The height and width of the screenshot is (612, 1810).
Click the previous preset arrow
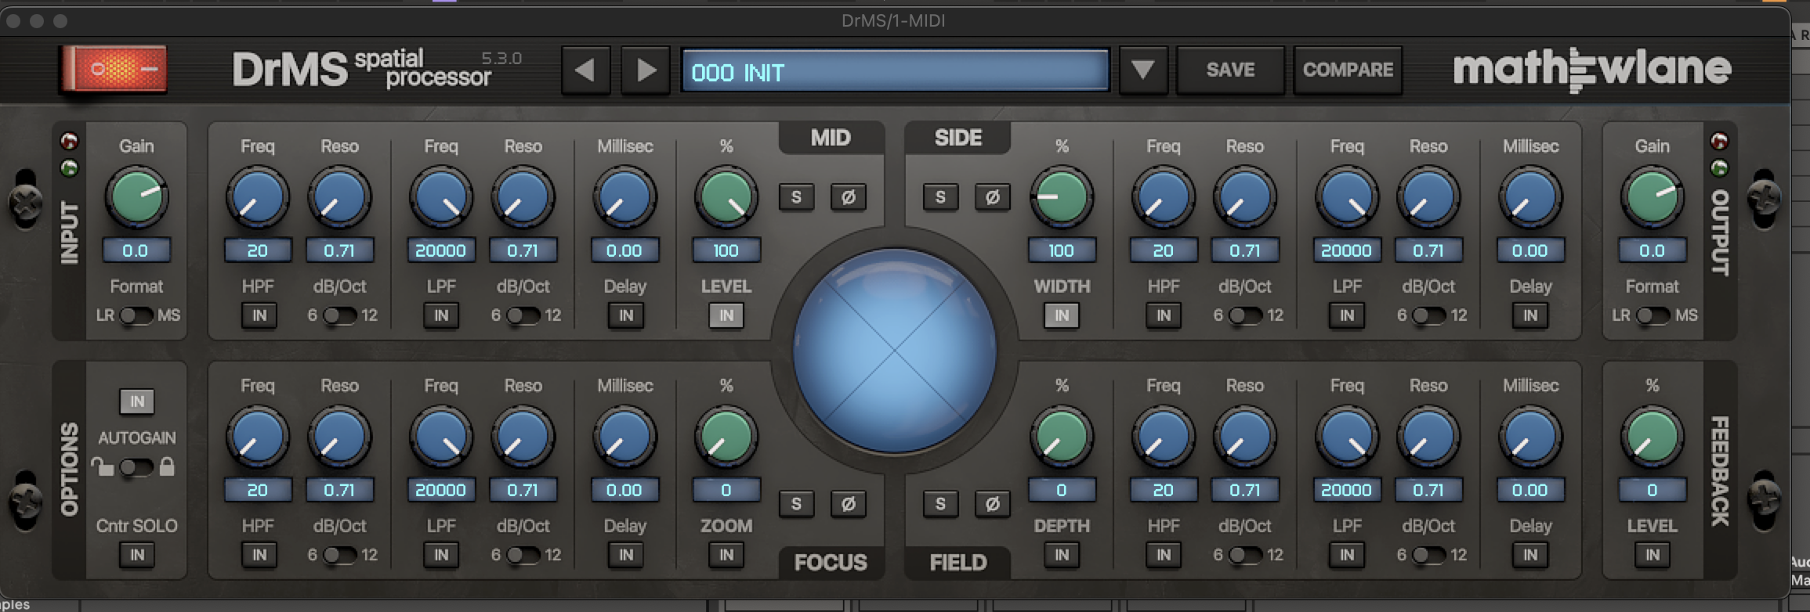pos(585,70)
